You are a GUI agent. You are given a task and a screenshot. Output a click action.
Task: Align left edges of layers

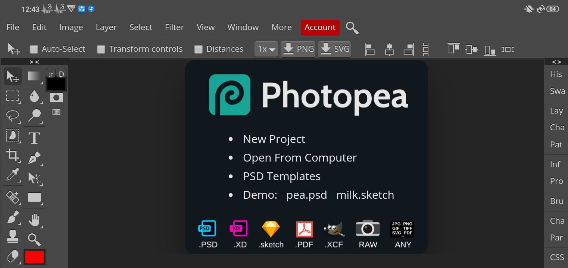(370, 49)
